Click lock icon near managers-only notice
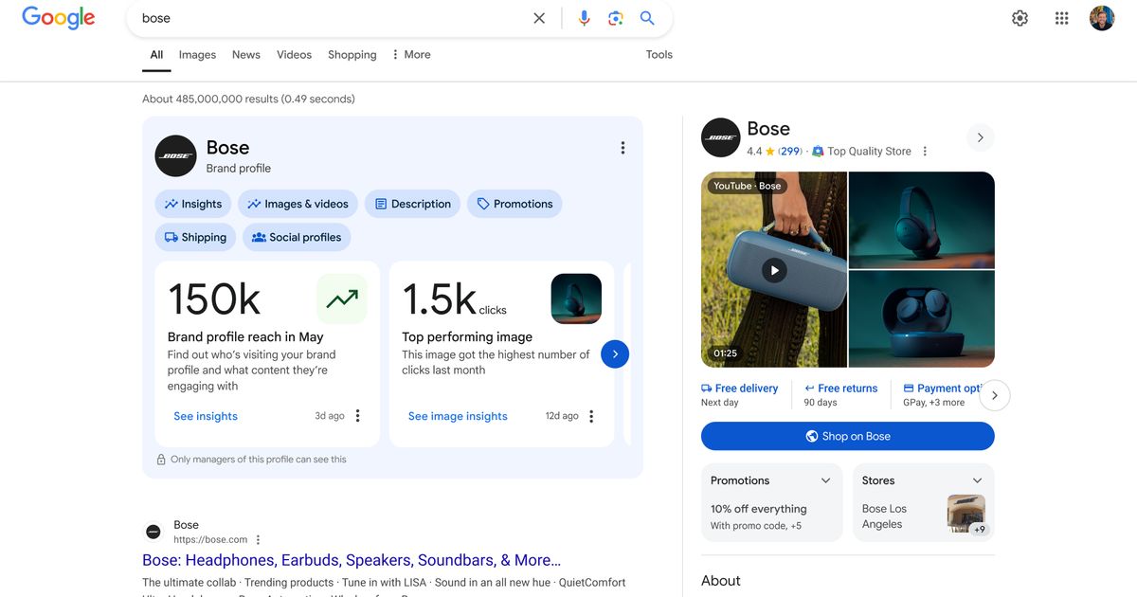The image size is (1137, 597). pos(161,460)
